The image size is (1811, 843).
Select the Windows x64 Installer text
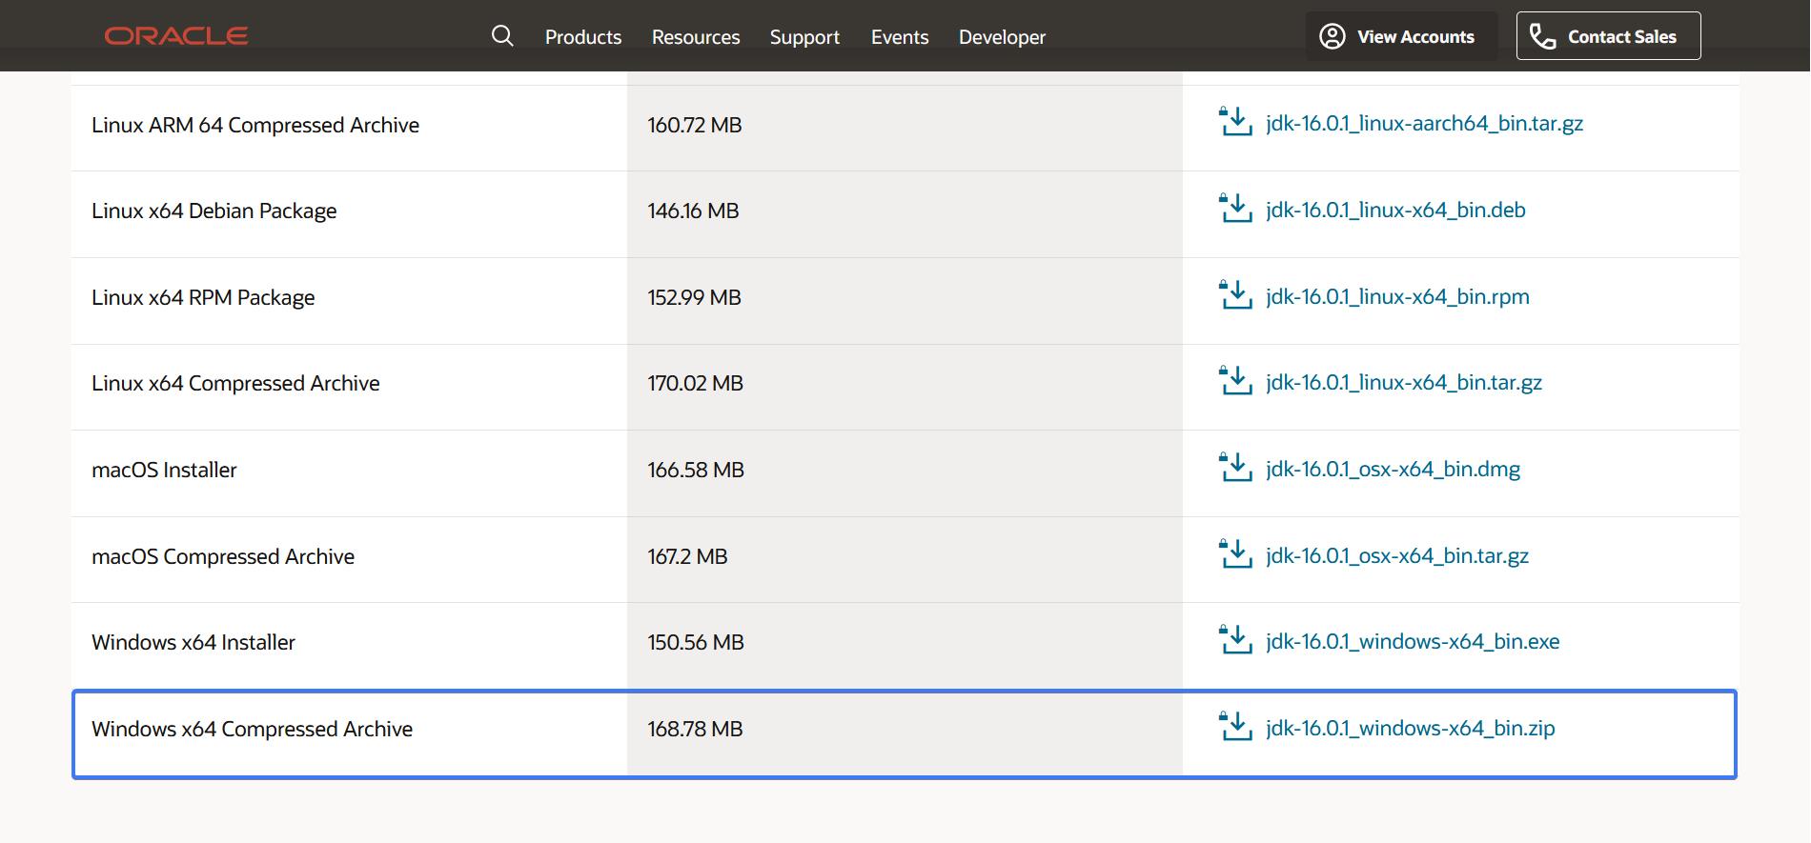(193, 643)
